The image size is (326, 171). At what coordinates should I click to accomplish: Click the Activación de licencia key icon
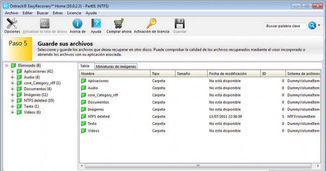151,24
